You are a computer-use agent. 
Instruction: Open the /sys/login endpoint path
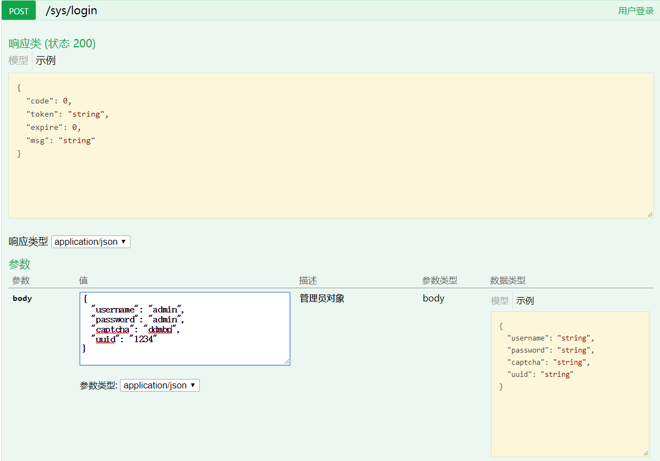[71, 10]
